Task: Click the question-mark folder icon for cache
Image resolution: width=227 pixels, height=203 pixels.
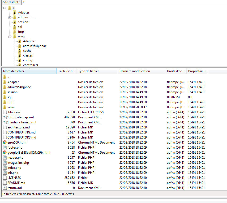Action: coord(20,51)
